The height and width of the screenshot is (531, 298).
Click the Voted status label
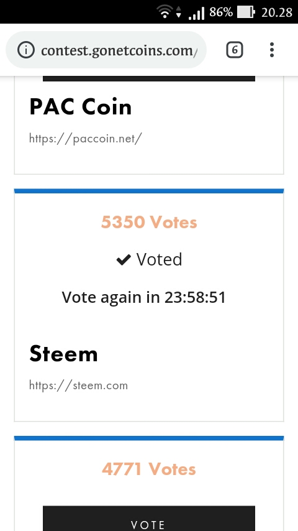(160, 259)
